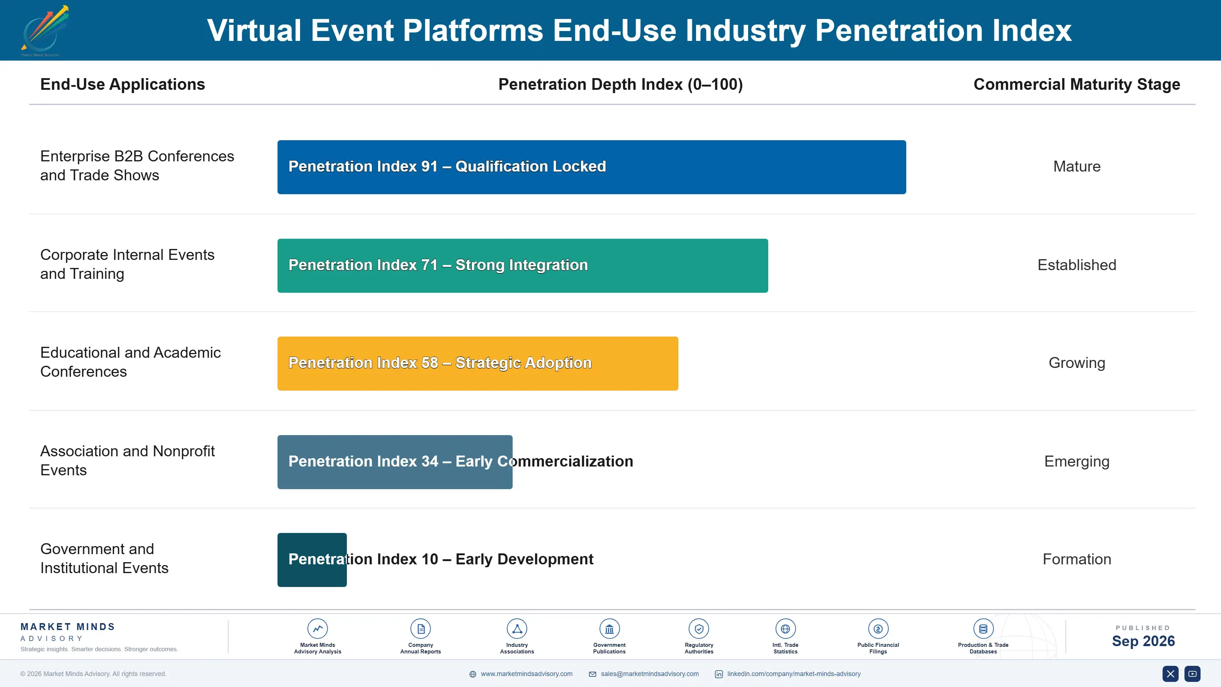Click the Company Annual Reports caption text

pos(420,648)
